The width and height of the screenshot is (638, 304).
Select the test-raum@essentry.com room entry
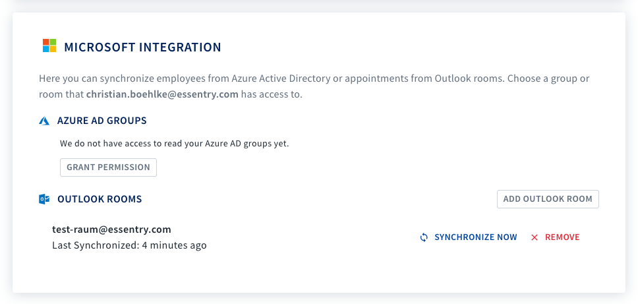coord(111,229)
